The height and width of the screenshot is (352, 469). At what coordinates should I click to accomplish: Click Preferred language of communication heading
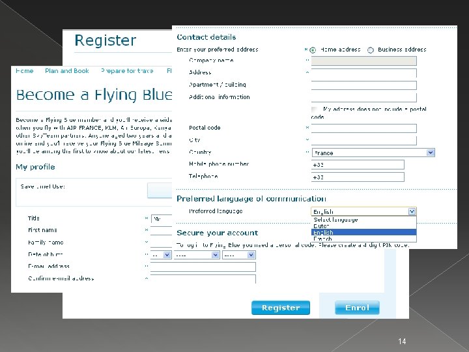click(x=251, y=199)
